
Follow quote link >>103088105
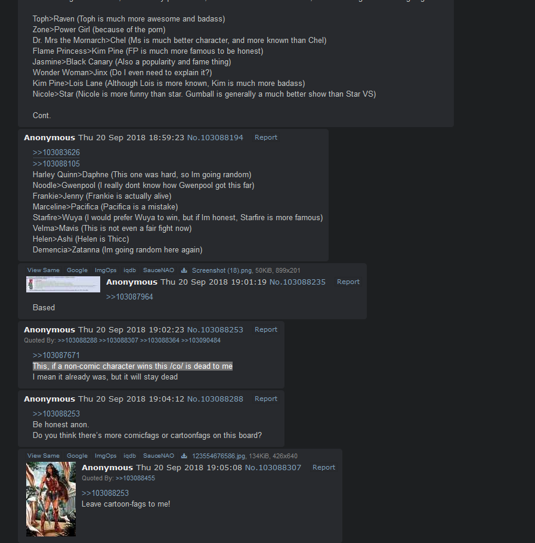click(56, 163)
